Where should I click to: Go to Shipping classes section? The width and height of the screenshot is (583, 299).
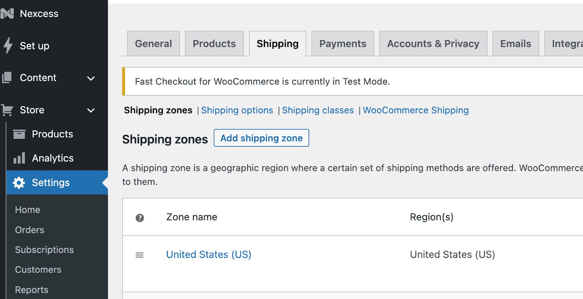coord(318,110)
